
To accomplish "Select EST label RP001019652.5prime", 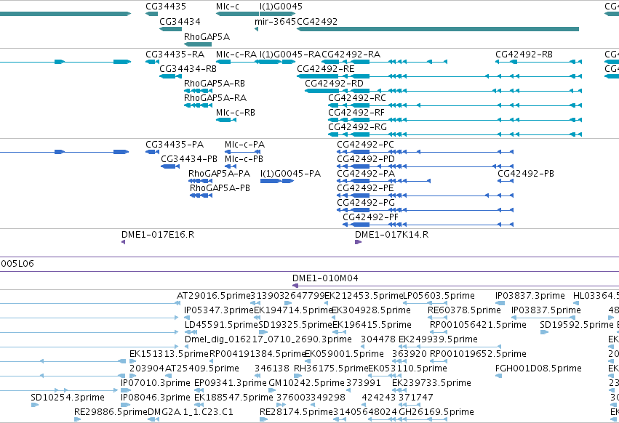I will (x=478, y=354).
